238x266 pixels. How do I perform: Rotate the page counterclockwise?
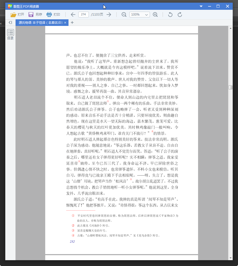click(x=170, y=15)
